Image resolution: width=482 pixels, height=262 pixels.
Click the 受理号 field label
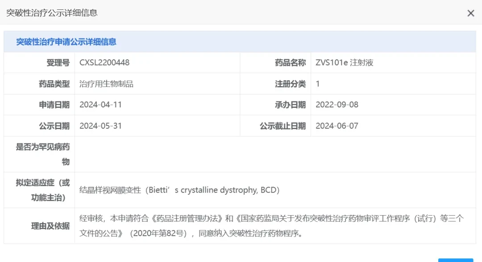click(x=58, y=62)
